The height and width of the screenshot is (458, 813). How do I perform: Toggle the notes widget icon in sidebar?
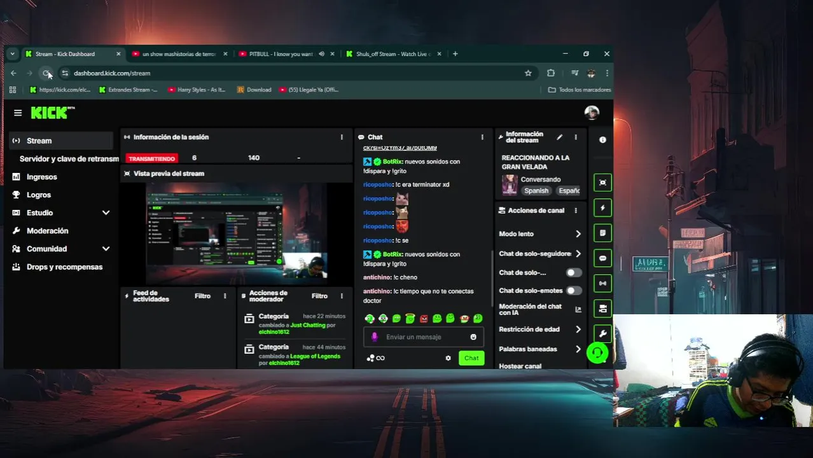(x=602, y=233)
